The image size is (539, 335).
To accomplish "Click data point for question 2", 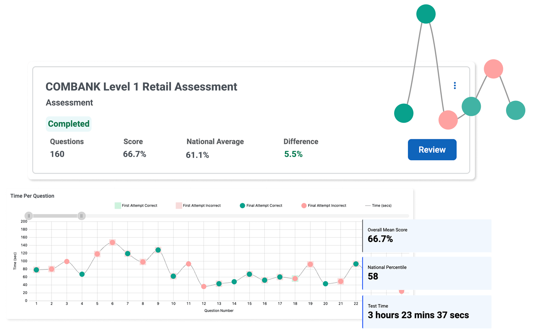I will (x=52, y=269).
